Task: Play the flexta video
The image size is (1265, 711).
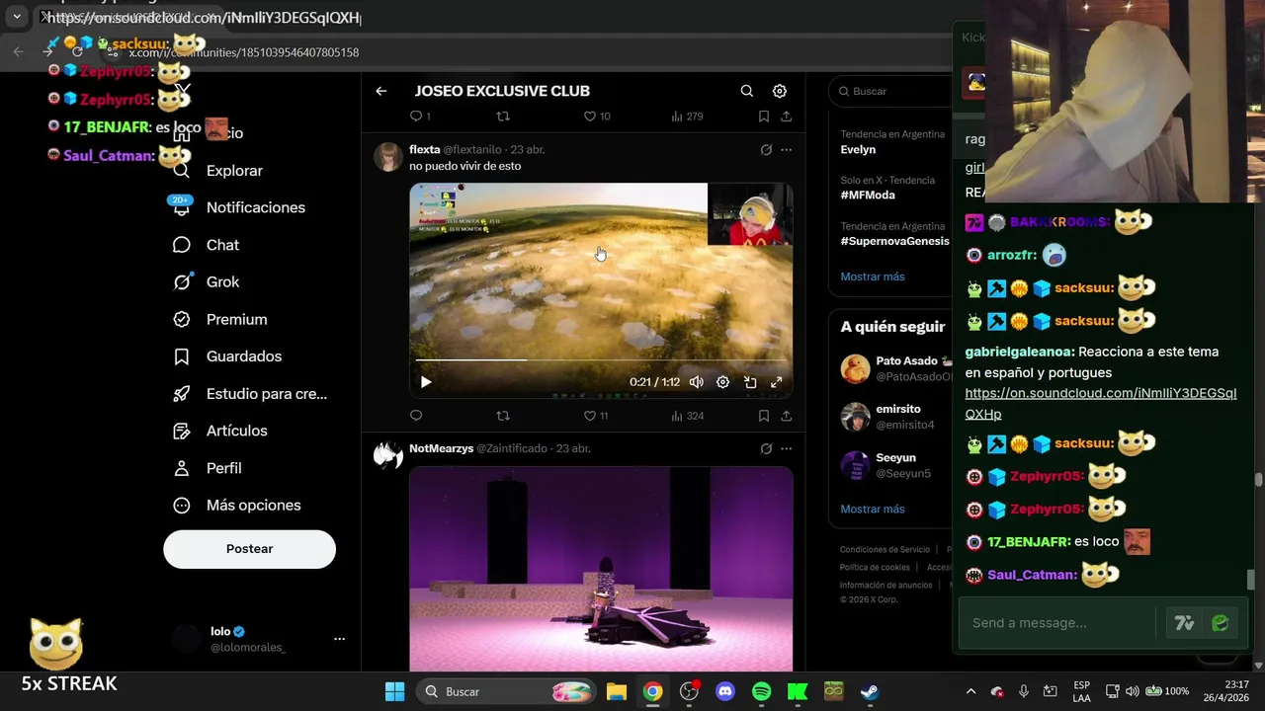Action: 426,382
